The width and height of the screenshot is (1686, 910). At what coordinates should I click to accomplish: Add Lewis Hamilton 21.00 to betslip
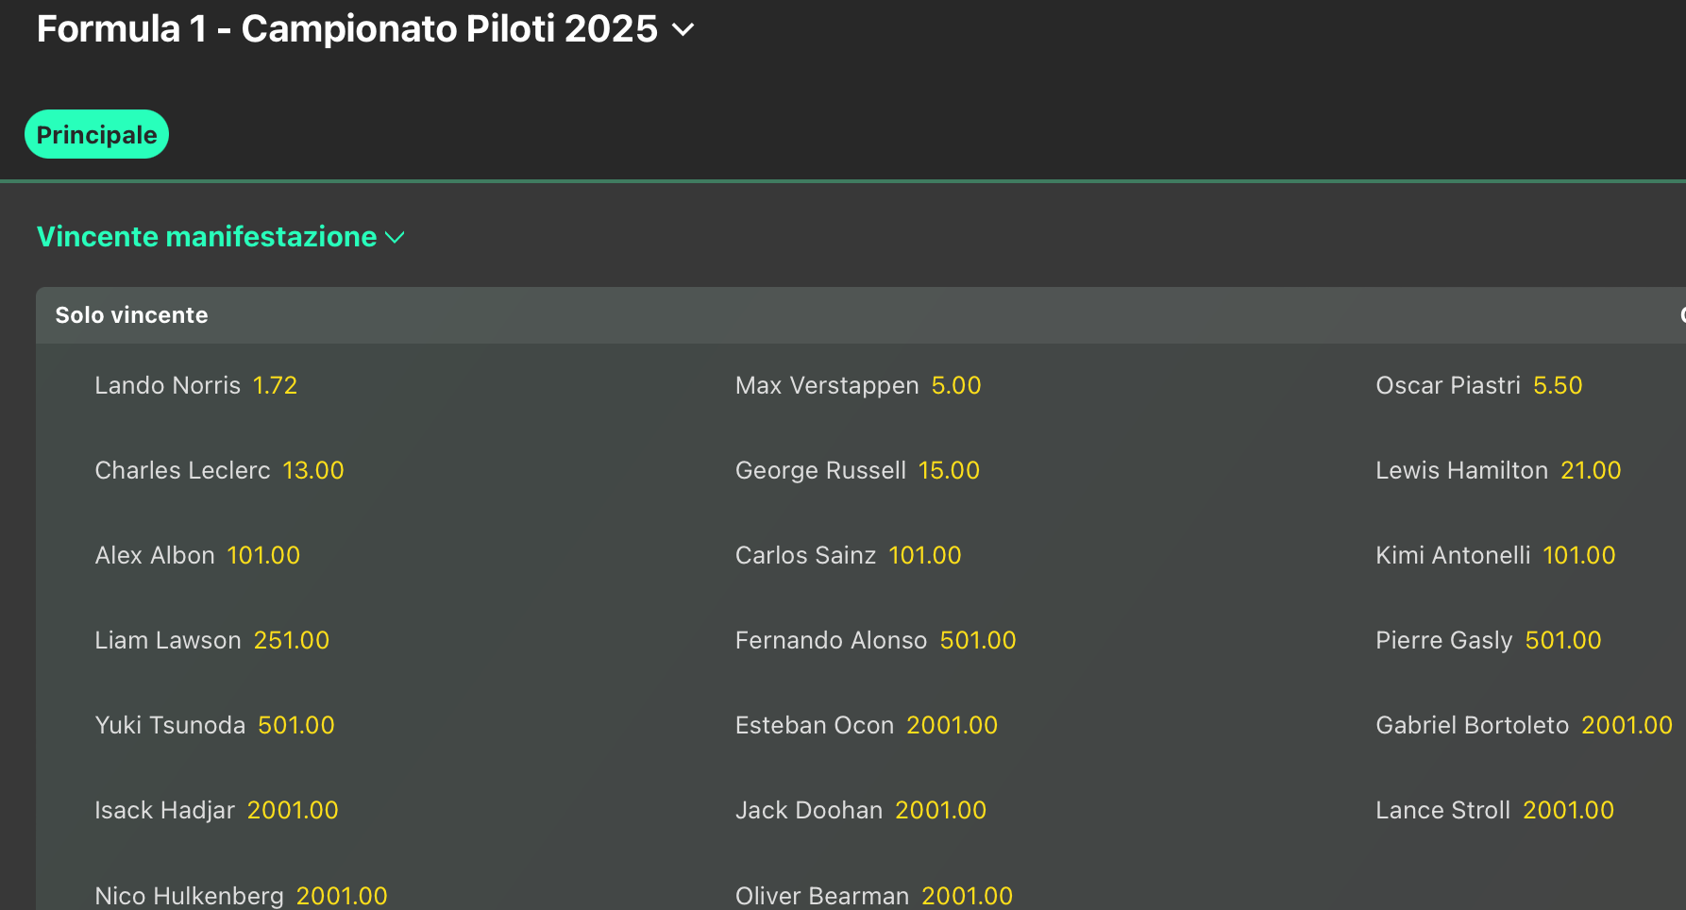click(1590, 471)
